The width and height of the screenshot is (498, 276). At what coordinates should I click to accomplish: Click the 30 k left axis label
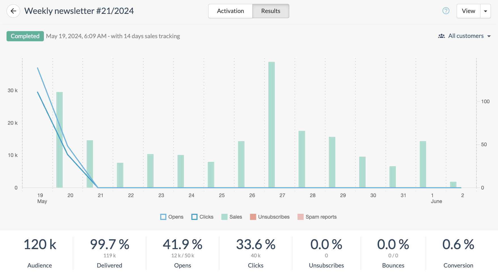[12, 90]
